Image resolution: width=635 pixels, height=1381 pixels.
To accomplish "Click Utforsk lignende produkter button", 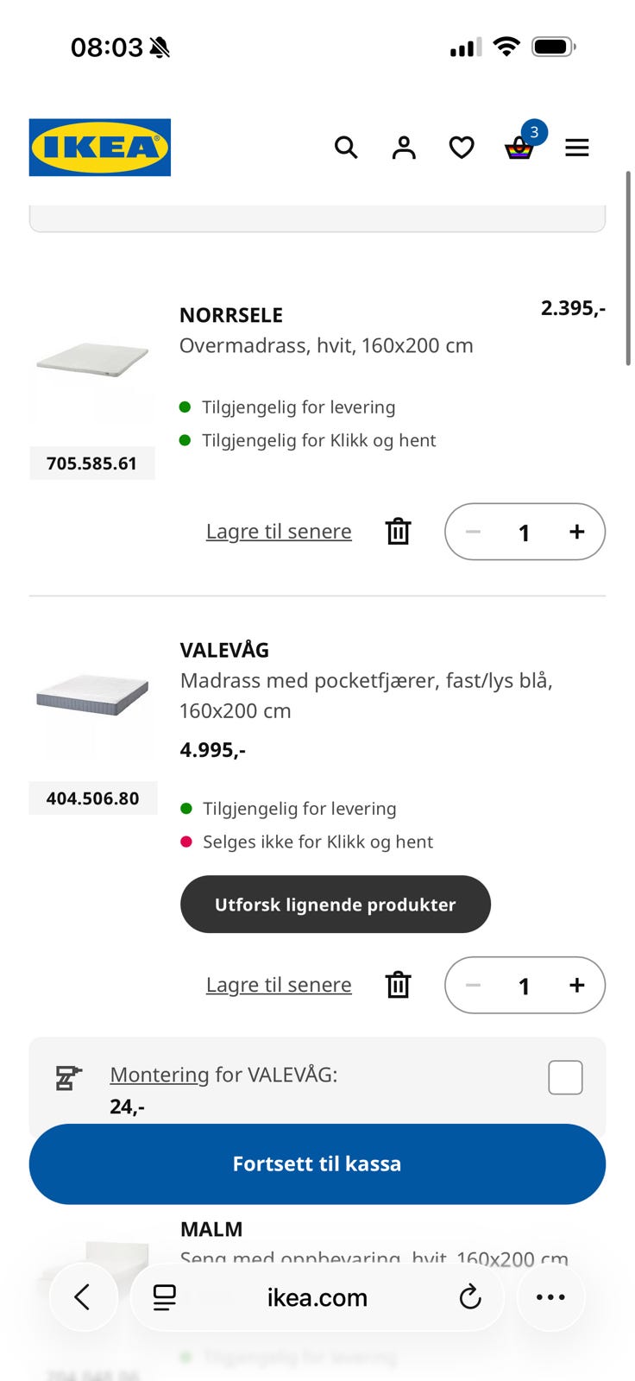I will [x=336, y=905].
